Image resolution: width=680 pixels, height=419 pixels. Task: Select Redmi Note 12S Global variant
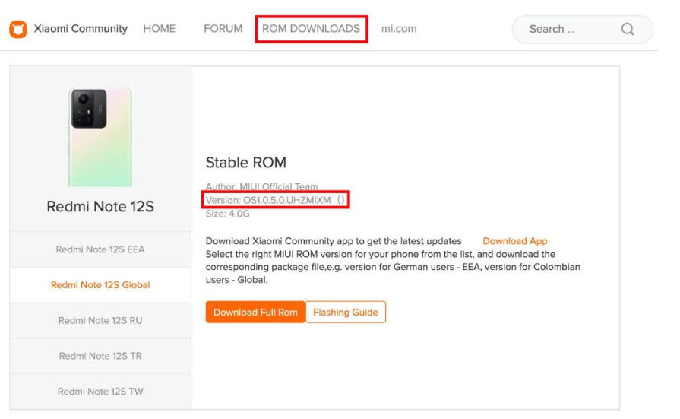pos(100,285)
